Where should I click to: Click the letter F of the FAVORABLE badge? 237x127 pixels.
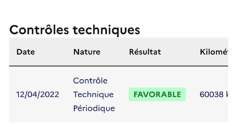[x=136, y=94]
